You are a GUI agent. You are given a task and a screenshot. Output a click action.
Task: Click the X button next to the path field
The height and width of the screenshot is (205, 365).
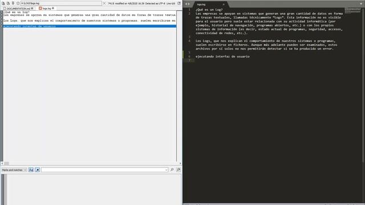(x=104, y=3)
